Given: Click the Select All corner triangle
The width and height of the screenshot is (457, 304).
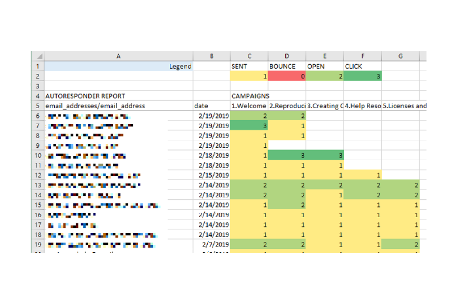Looking at the screenshot, I should (x=39, y=56).
